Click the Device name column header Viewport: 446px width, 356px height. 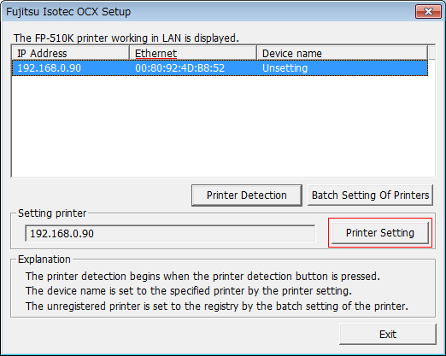click(x=342, y=53)
